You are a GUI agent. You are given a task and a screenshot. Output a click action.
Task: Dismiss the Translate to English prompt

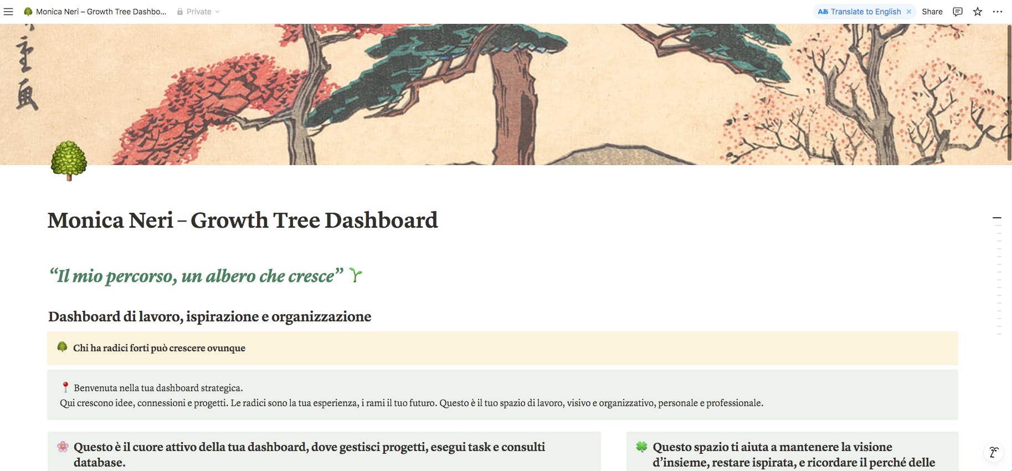909,12
